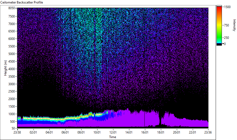Click the 12:01 time tick label
The height and width of the screenshot is (140, 237).
click(113, 132)
